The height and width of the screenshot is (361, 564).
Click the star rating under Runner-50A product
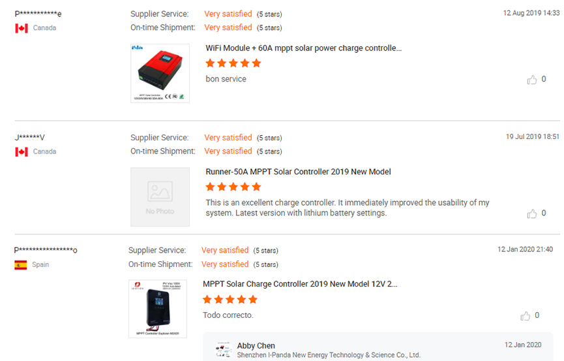point(233,187)
